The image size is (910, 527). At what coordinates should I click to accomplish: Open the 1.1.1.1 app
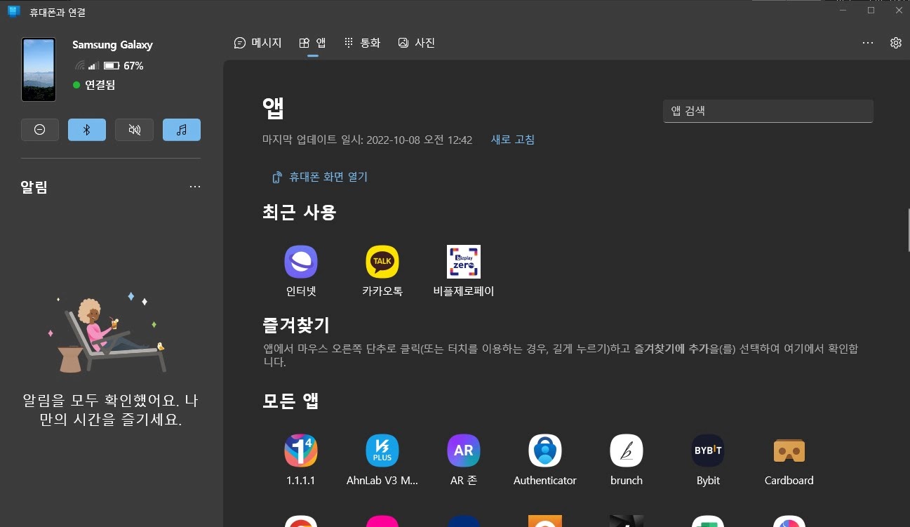(x=301, y=451)
